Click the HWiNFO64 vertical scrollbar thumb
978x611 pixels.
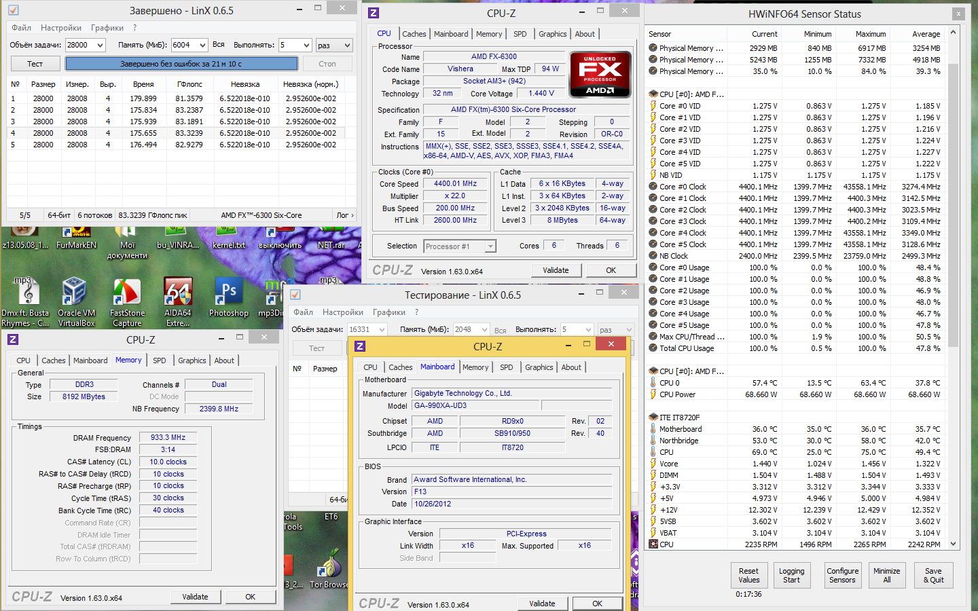pyautogui.click(x=954, y=204)
